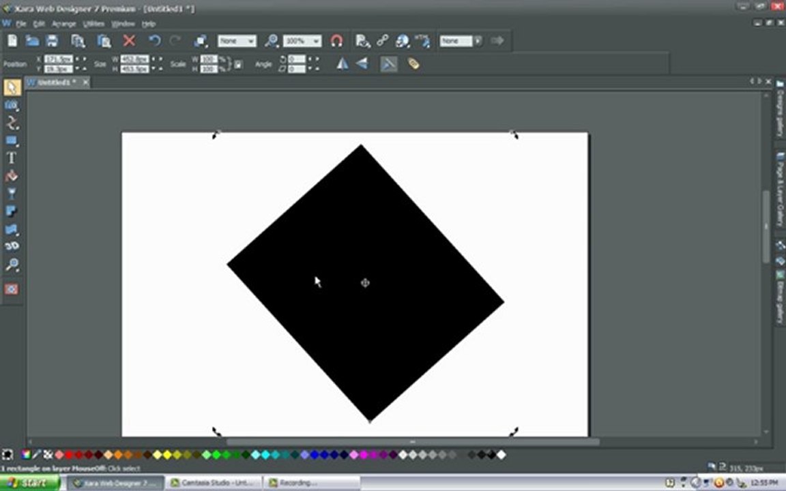This screenshot has height=491, width=786.
Task: Select the Zoom tool in the toolbox
Action: tap(12, 264)
